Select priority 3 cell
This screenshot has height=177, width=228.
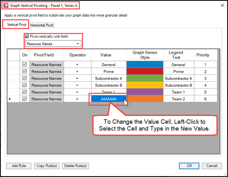coord(206,78)
